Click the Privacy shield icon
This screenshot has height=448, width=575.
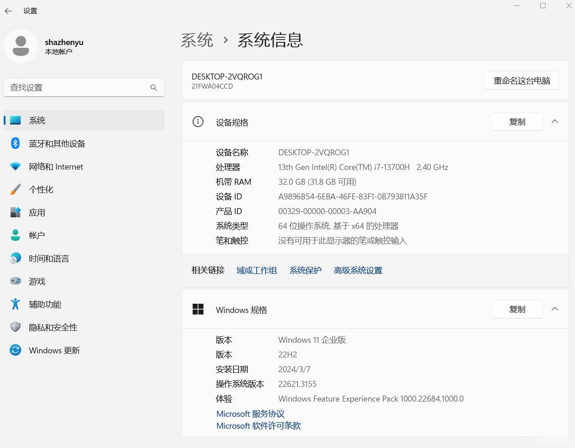click(15, 327)
